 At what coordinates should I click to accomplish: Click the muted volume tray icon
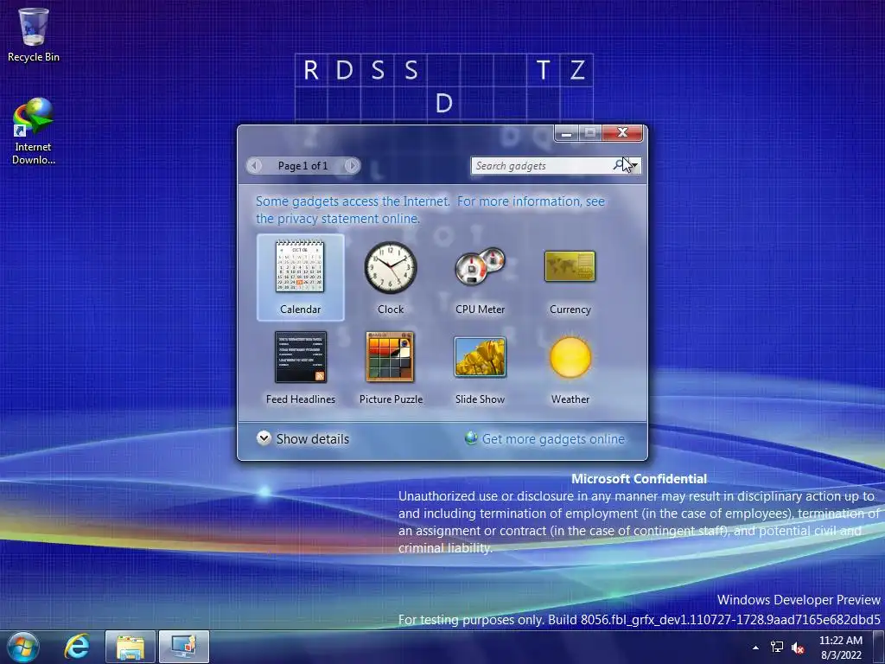click(x=798, y=648)
